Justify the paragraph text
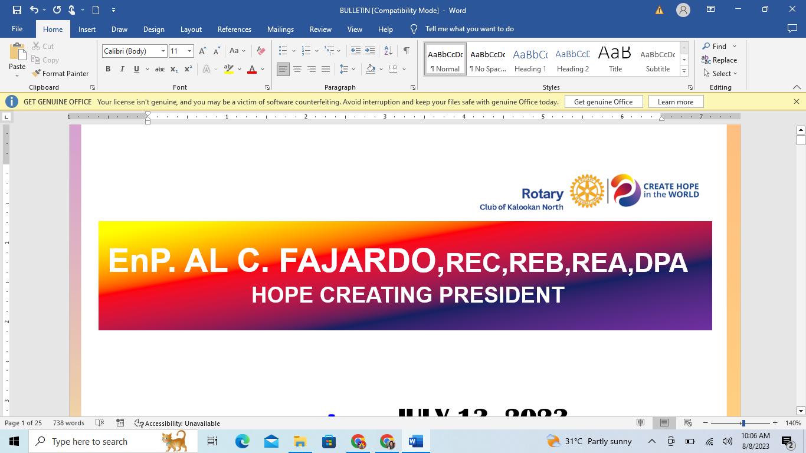The image size is (806, 453). (x=326, y=69)
